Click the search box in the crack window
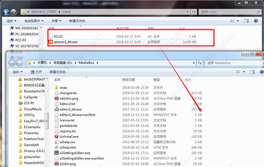 [x=230, y=12]
